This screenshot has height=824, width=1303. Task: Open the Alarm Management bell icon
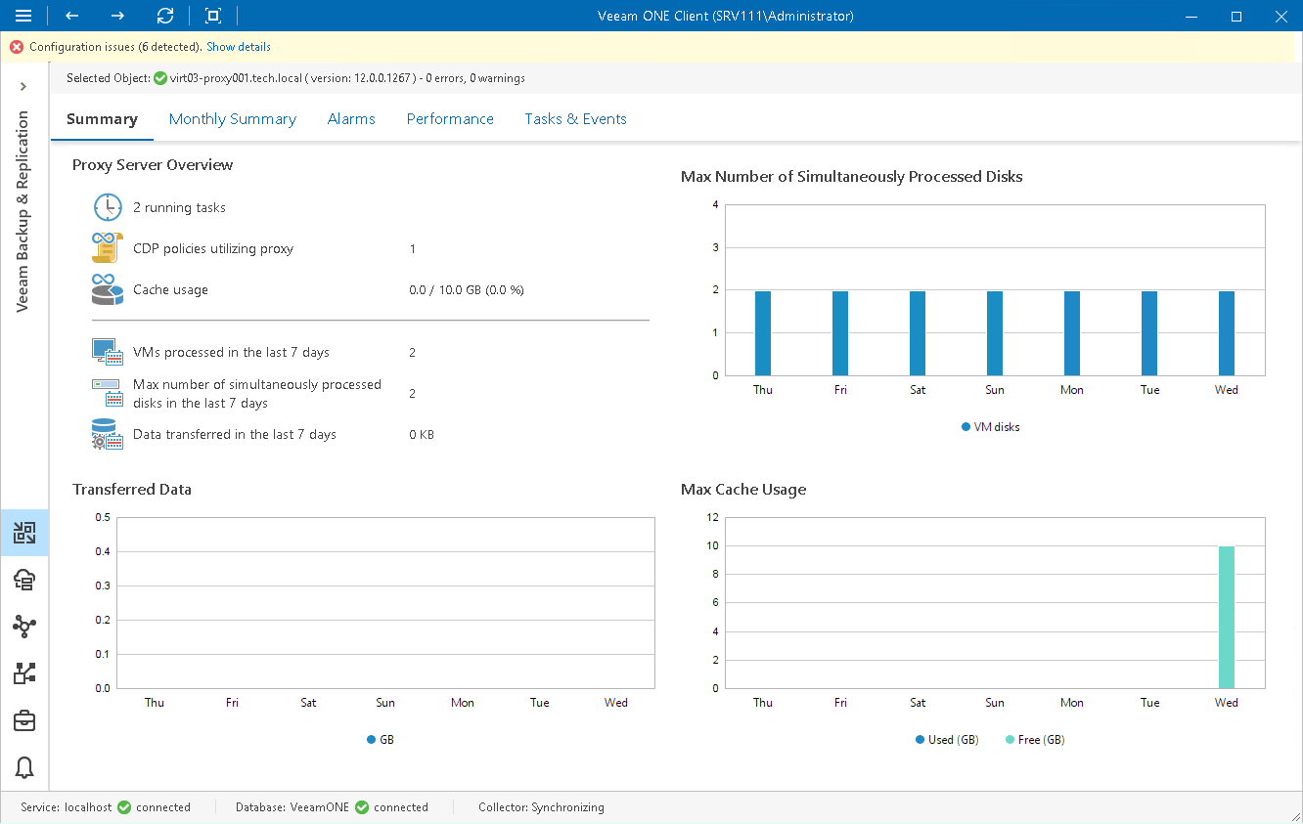(x=24, y=767)
